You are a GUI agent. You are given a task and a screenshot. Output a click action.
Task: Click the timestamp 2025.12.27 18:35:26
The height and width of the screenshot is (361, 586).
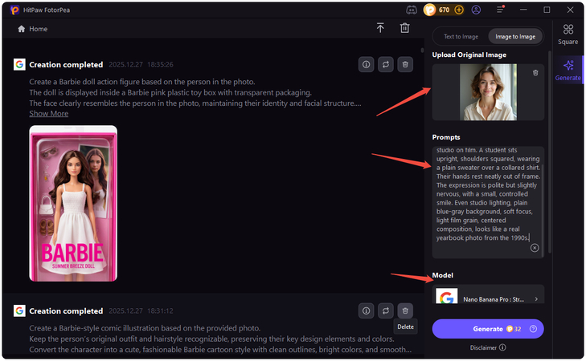click(x=141, y=64)
